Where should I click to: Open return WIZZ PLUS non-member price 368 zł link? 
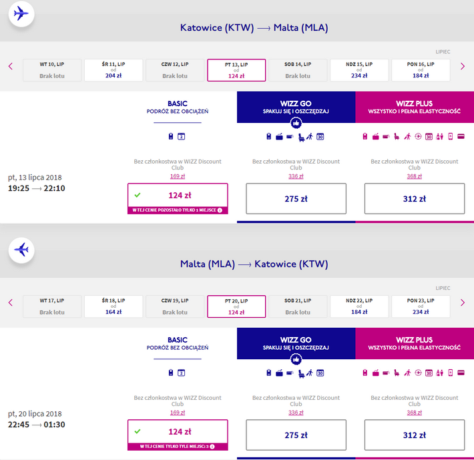tap(415, 413)
